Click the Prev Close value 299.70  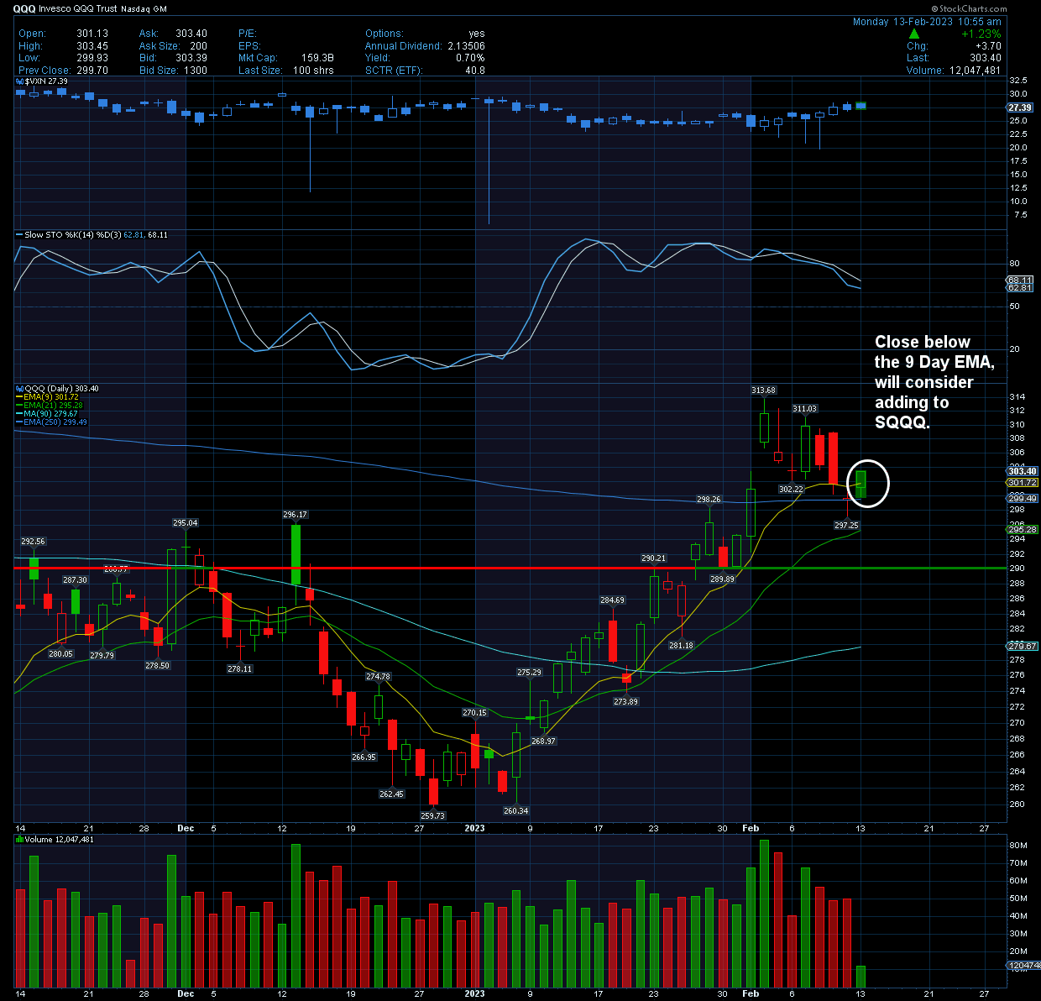(x=92, y=71)
